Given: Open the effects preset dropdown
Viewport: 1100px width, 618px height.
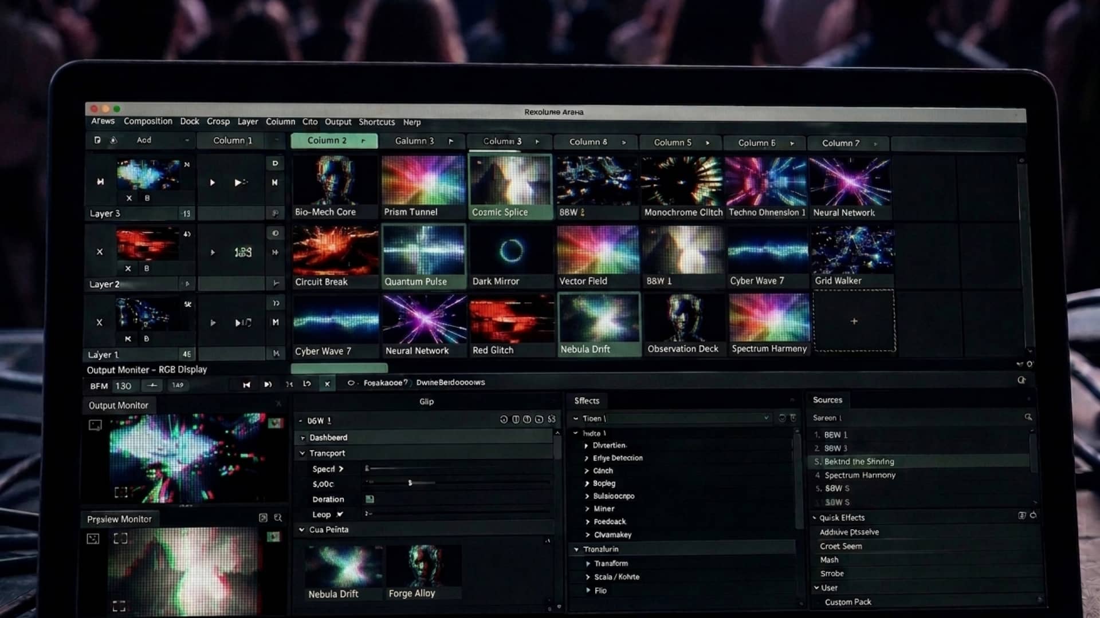Looking at the screenshot, I should point(766,418).
